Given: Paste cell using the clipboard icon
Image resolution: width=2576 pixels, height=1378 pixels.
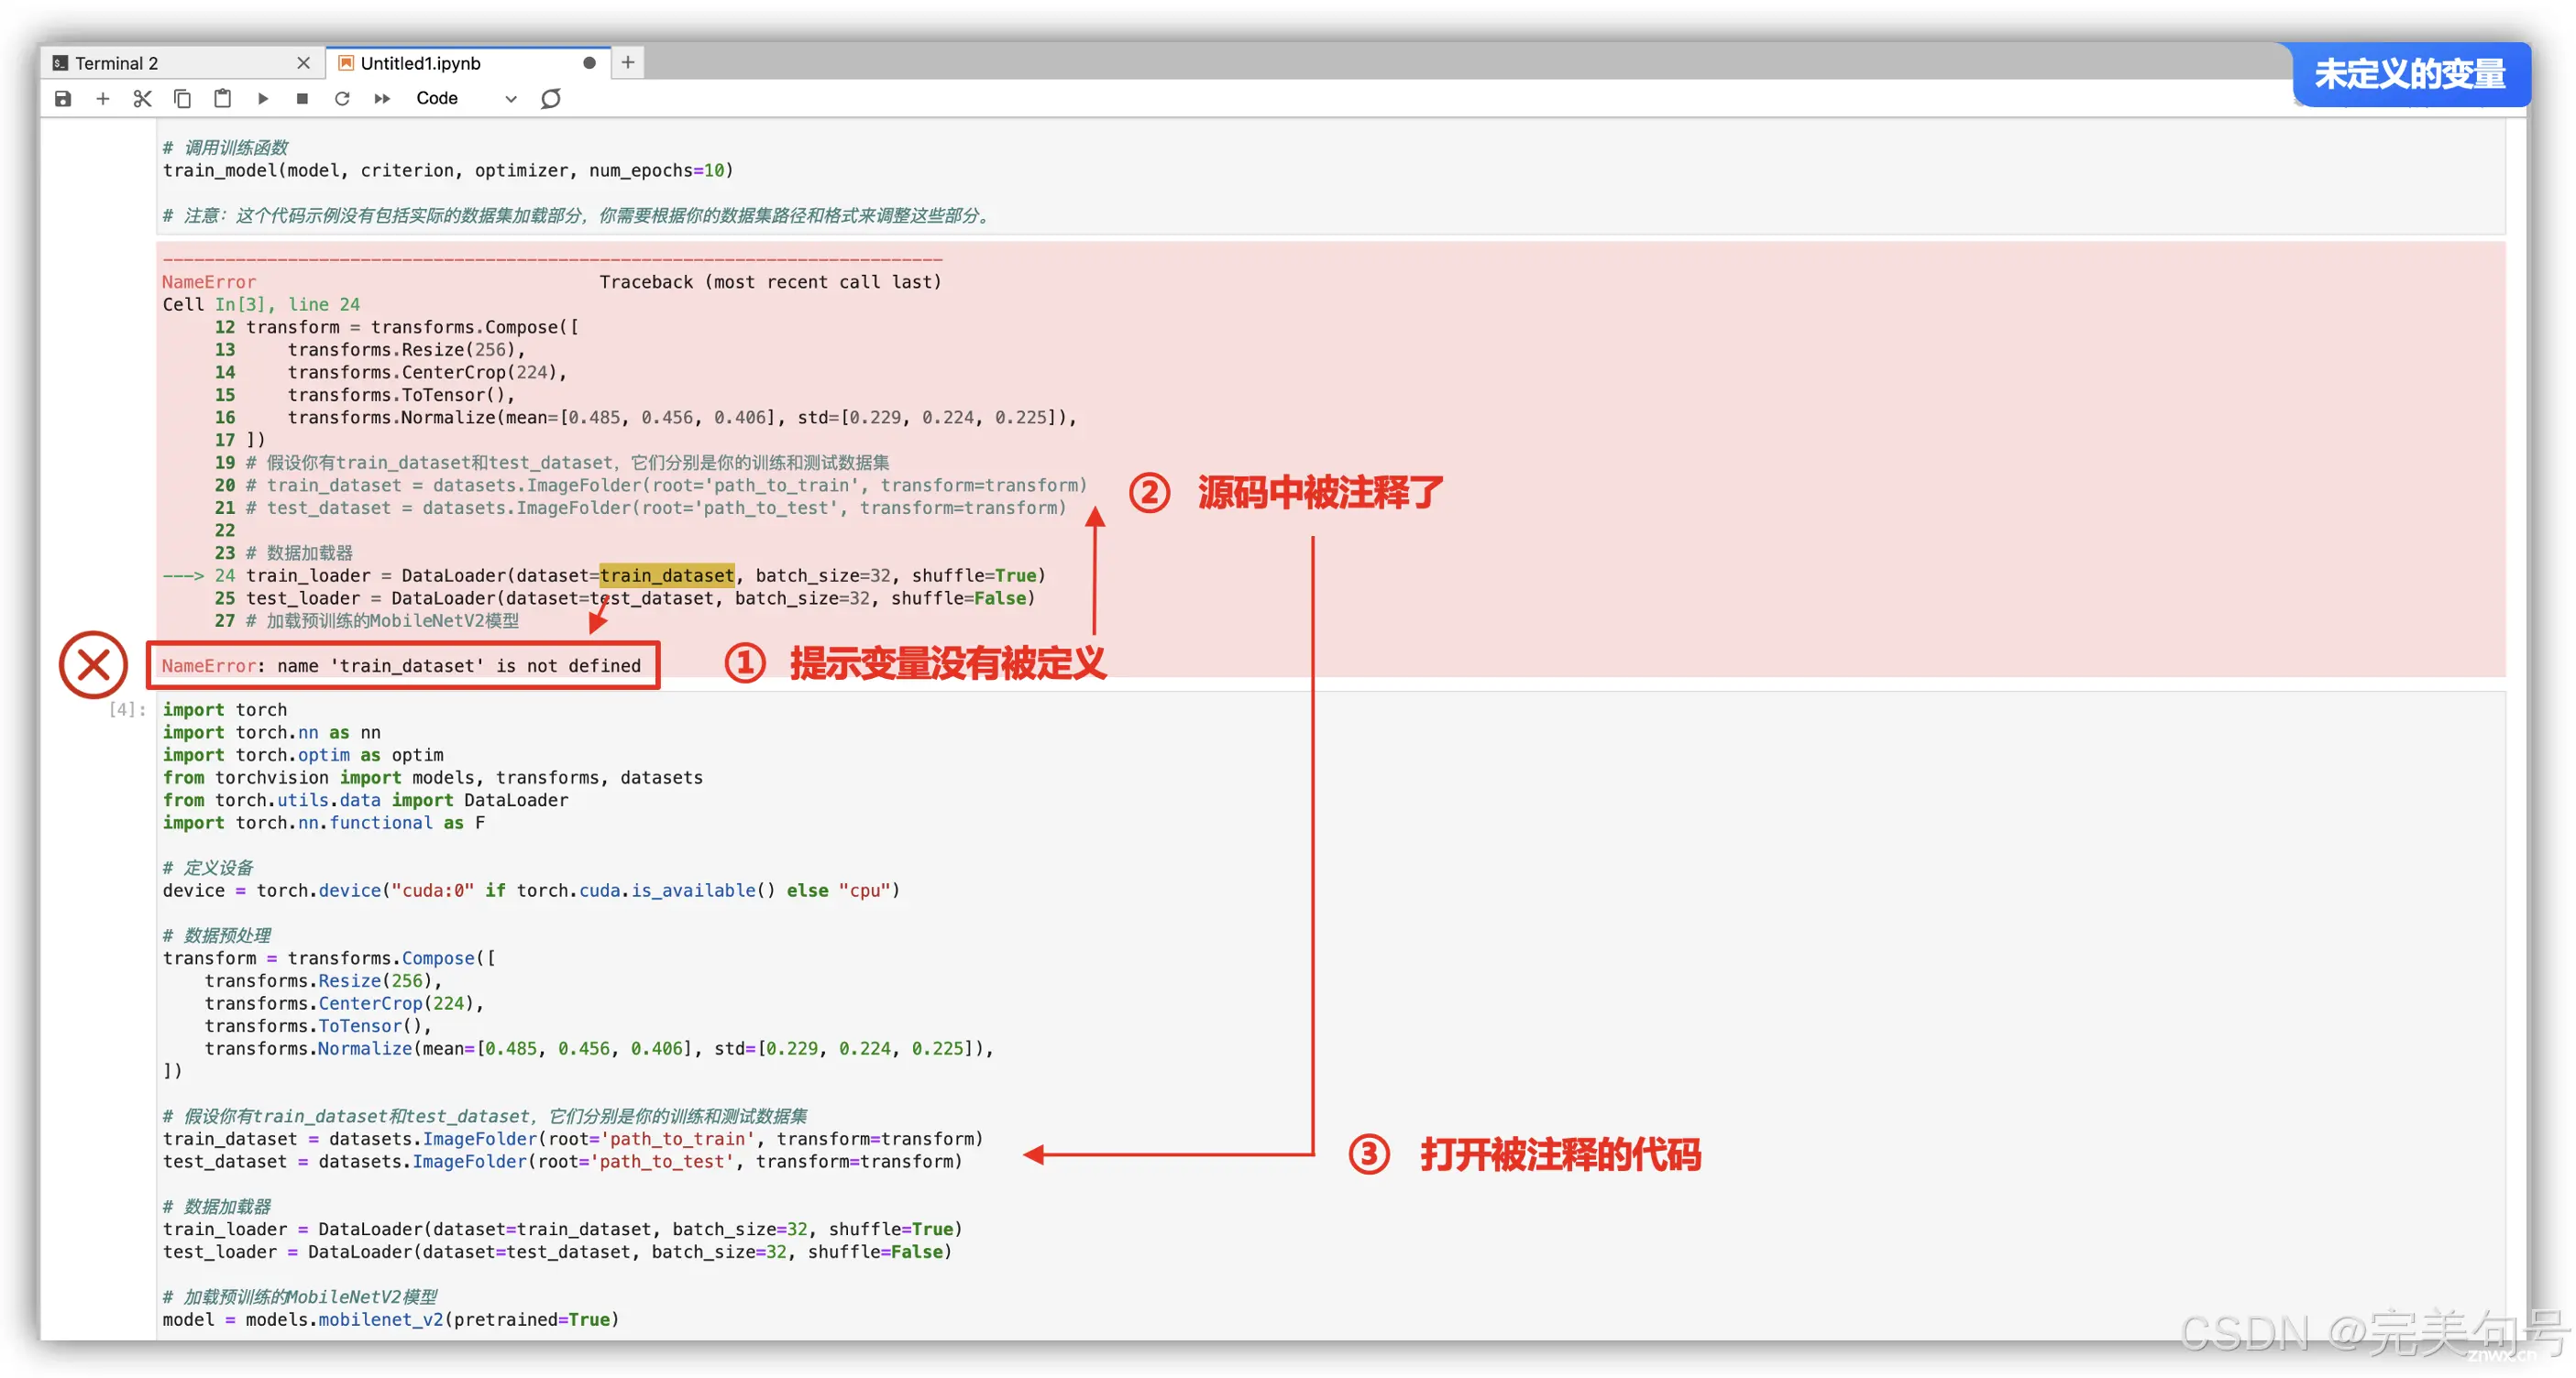Looking at the screenshot, I should tap(222, 98).
